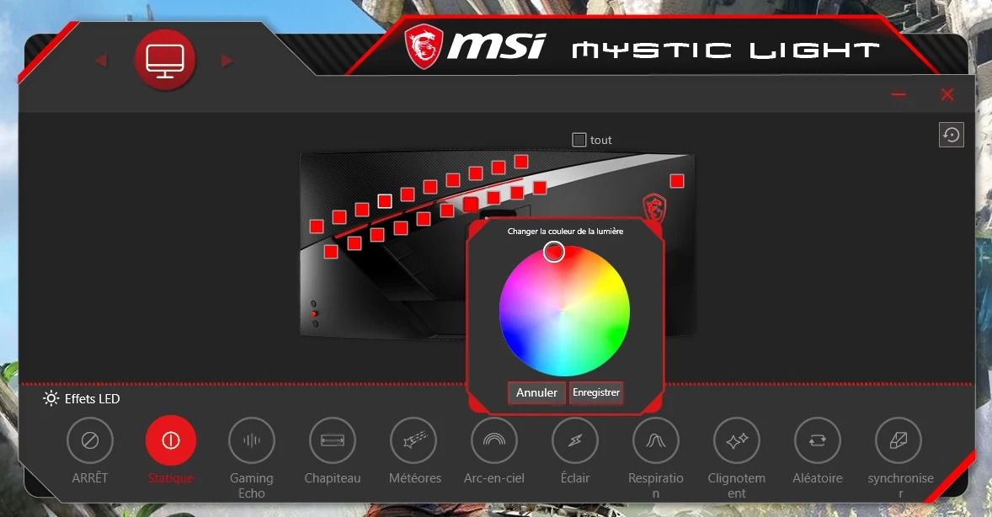Pick the Chapiteau LED effect
Screen dimensions: 992x517
[332, 440]
